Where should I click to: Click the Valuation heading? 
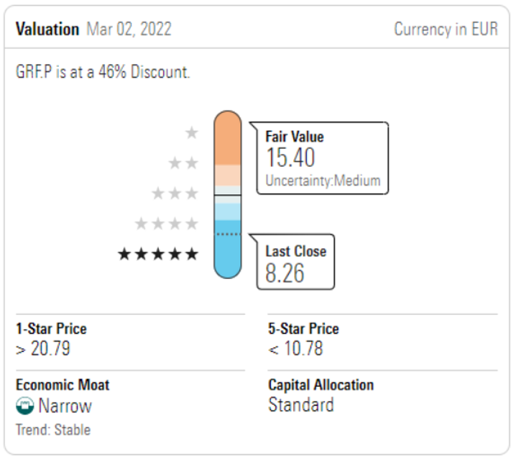coord(47,29)
